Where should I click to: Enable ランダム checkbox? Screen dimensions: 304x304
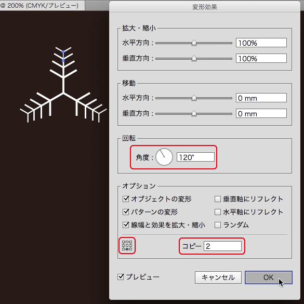[218, 225]
